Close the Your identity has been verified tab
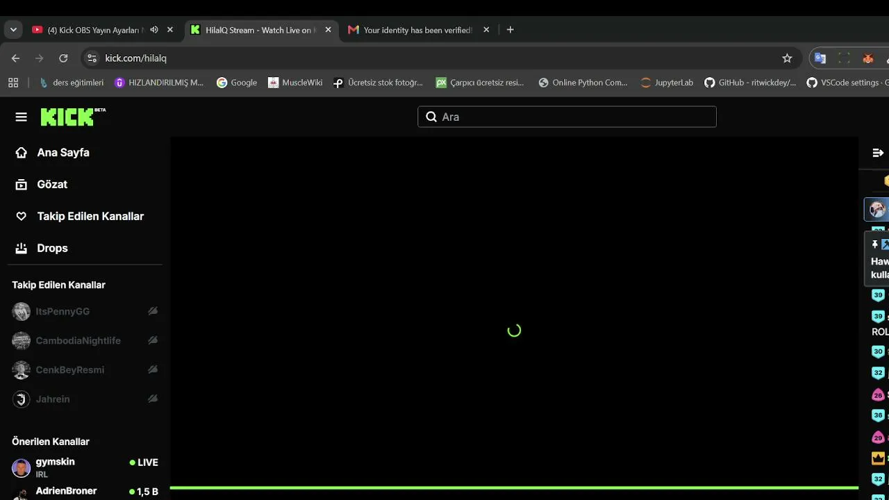This screenshot has height=500, width=889. pos(486,30)
